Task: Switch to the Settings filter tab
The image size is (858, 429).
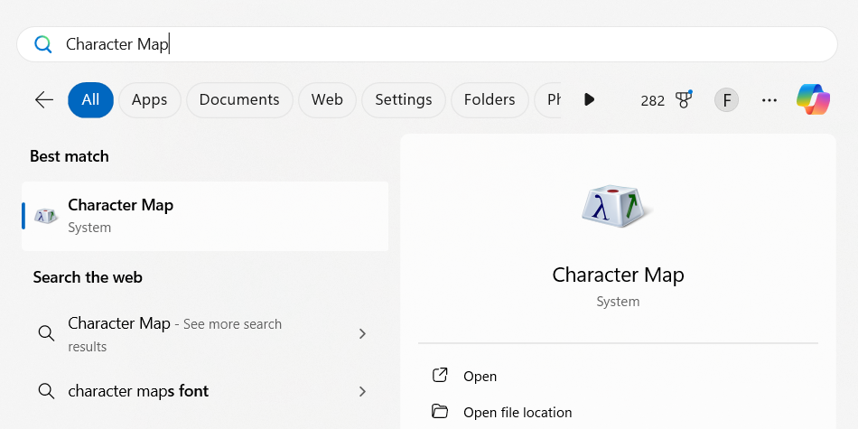Action: [x=403, y=99]
